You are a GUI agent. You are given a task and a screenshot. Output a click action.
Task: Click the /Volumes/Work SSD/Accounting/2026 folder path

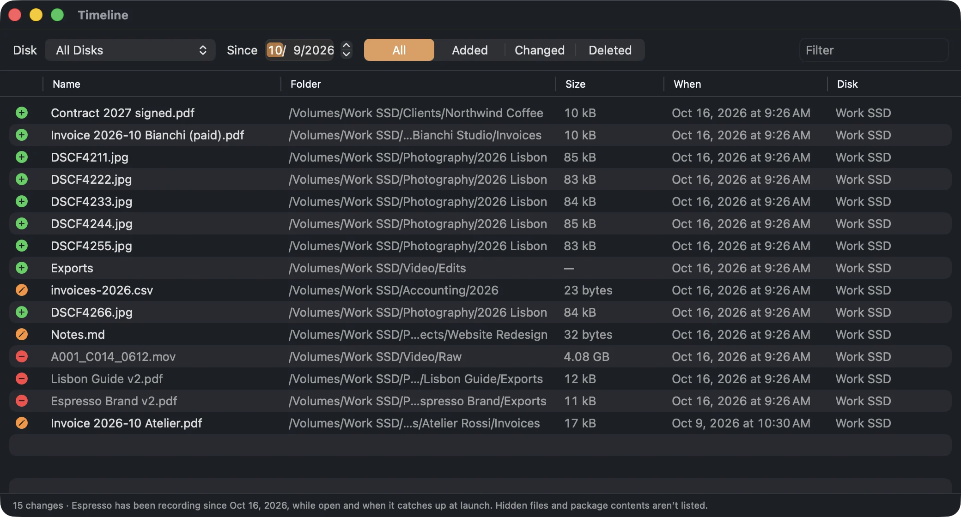tap(393, 290)
